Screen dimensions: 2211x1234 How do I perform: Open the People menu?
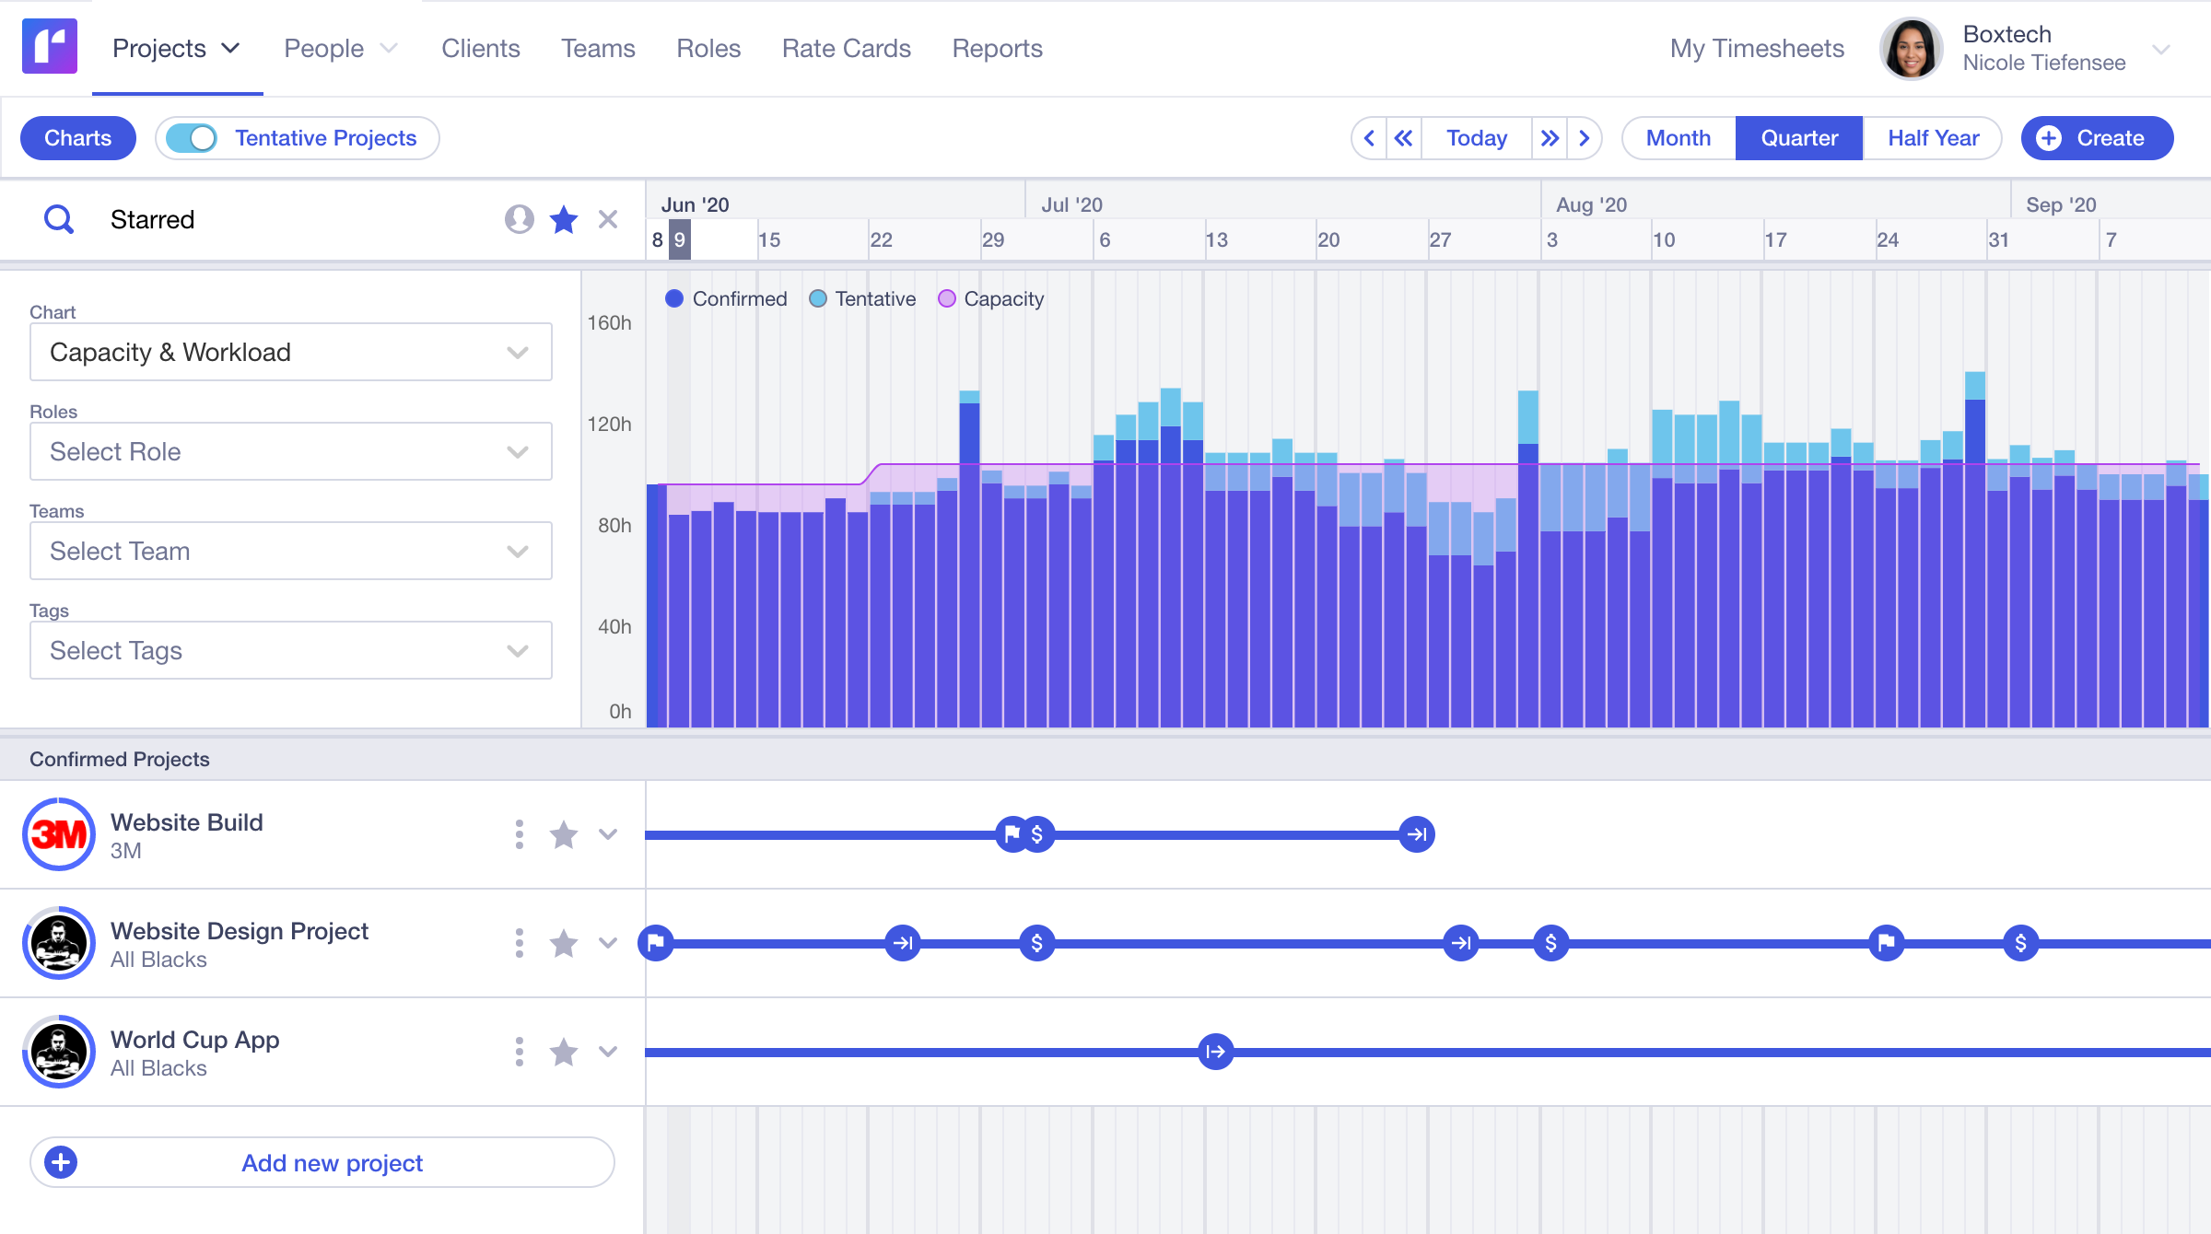(x=324, y=48)
